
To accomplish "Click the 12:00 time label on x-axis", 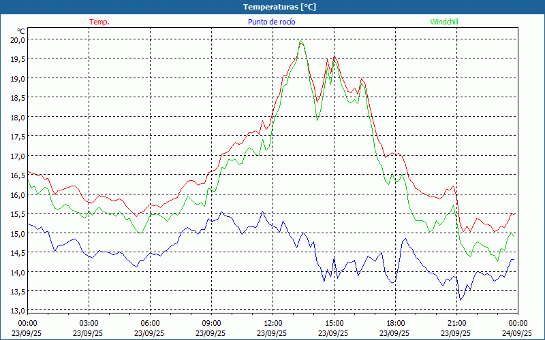I will pos(272,323).
